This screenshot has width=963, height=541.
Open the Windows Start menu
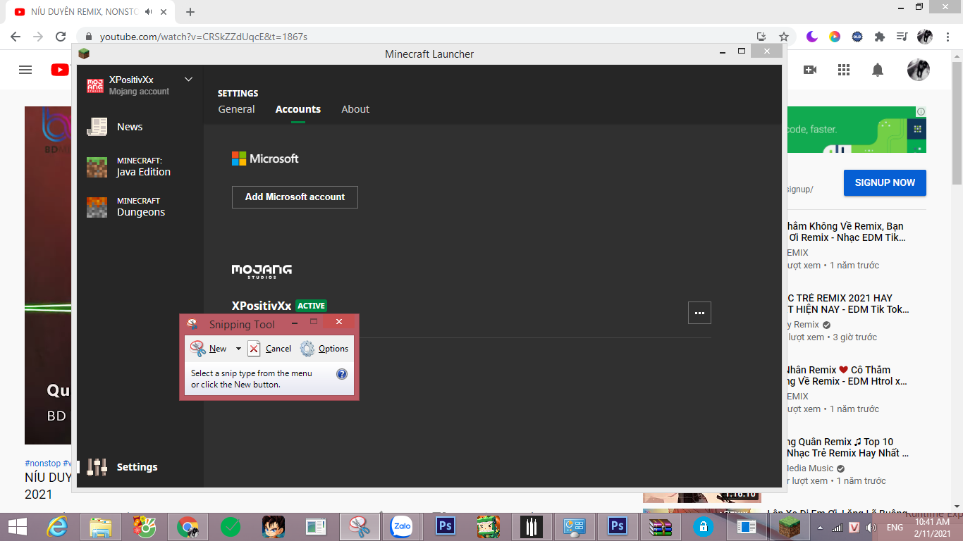pos(18,526)
